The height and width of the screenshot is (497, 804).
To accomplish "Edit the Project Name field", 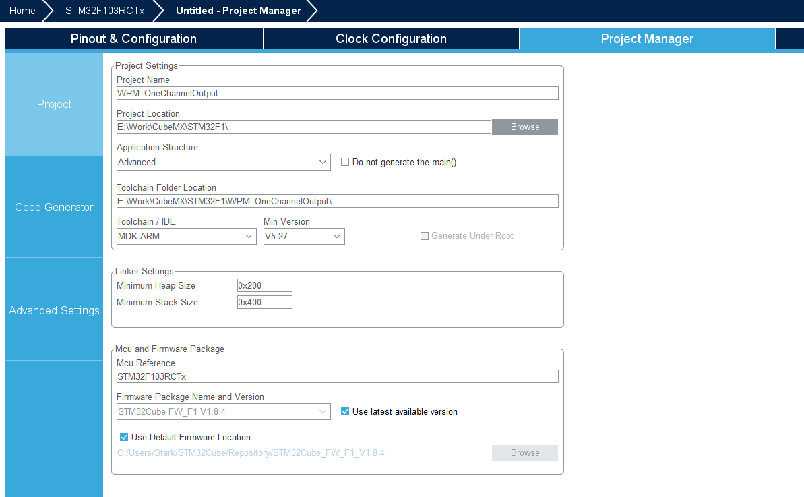I will [x=338, y=93].
